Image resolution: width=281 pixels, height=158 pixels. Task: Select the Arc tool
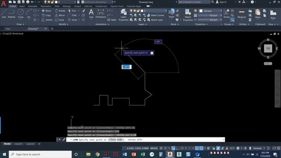[29, 14]
